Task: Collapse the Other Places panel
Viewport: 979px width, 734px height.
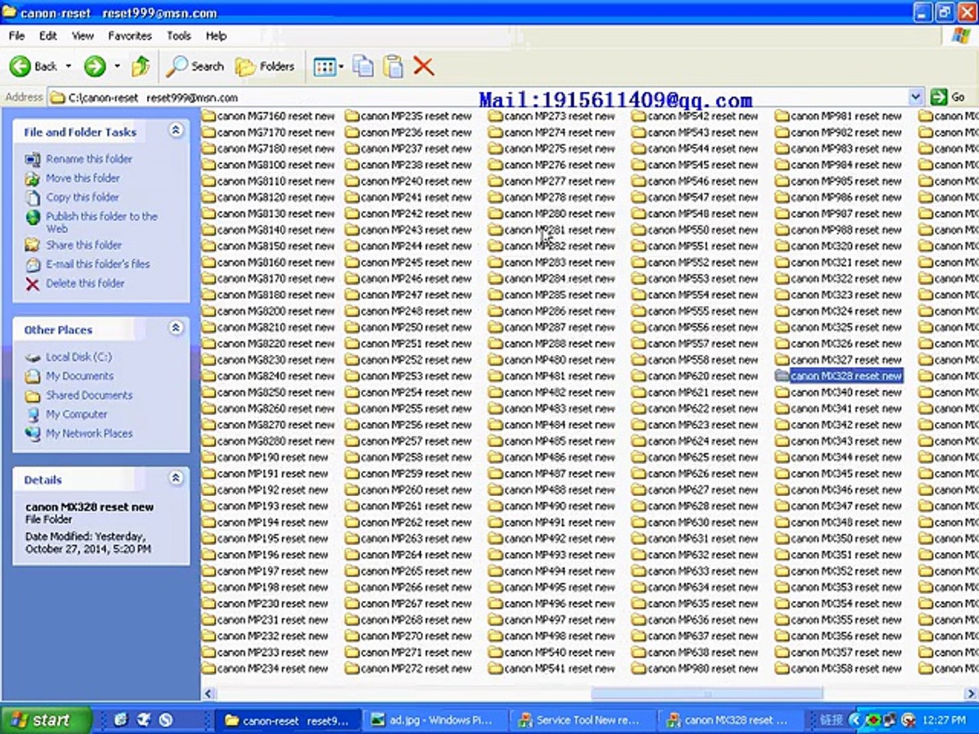Action: click(x=175, y=328)
